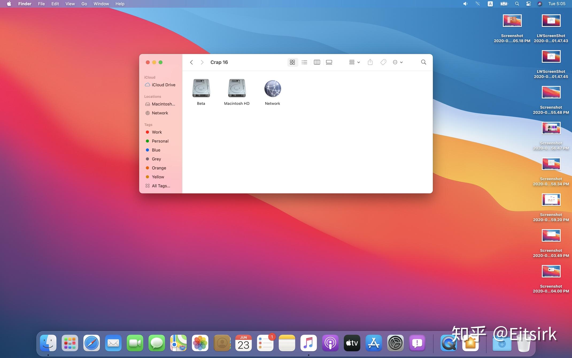Click volume icon in menu bar
The height and width of the screenshot is (358, 572).
pos(465,4)
